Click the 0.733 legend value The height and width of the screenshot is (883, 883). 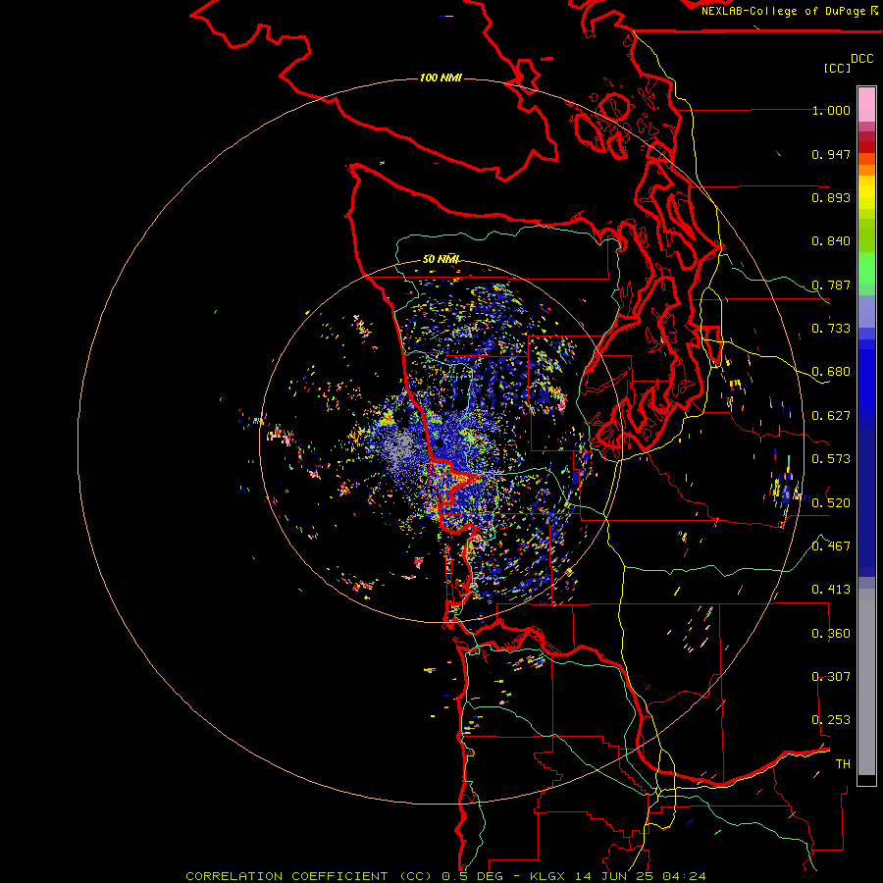point(831,329)
